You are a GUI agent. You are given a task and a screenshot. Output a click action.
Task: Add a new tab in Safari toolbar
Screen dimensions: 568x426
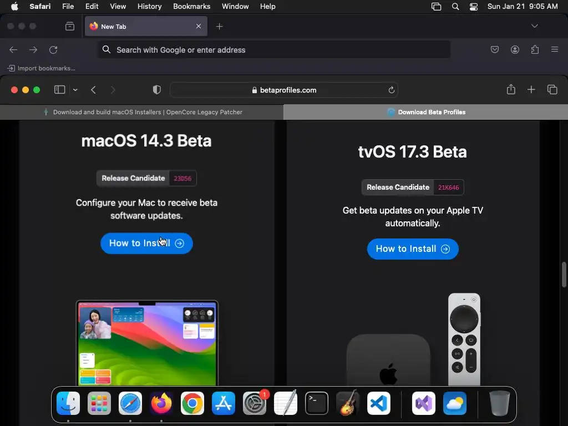(x=531, y=89)
